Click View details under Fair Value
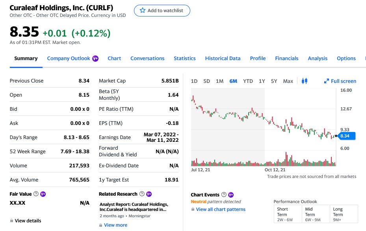The width and height of the screenshot is (366, 231). [28, 220]
